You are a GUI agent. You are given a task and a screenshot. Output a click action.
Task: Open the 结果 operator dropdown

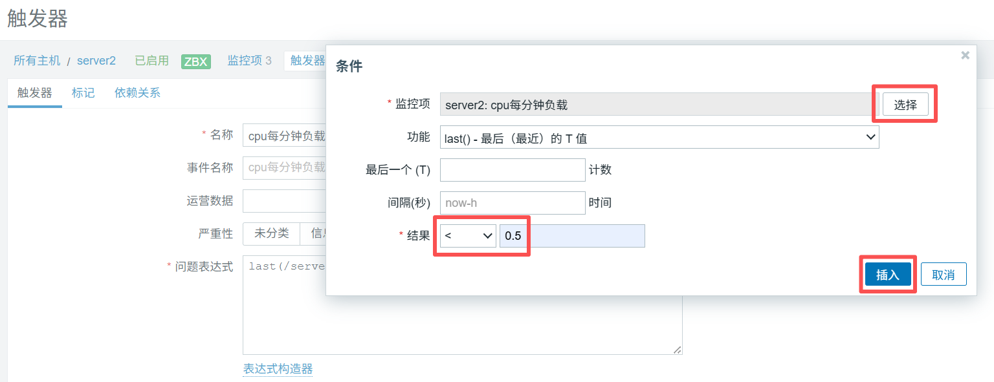468,236
